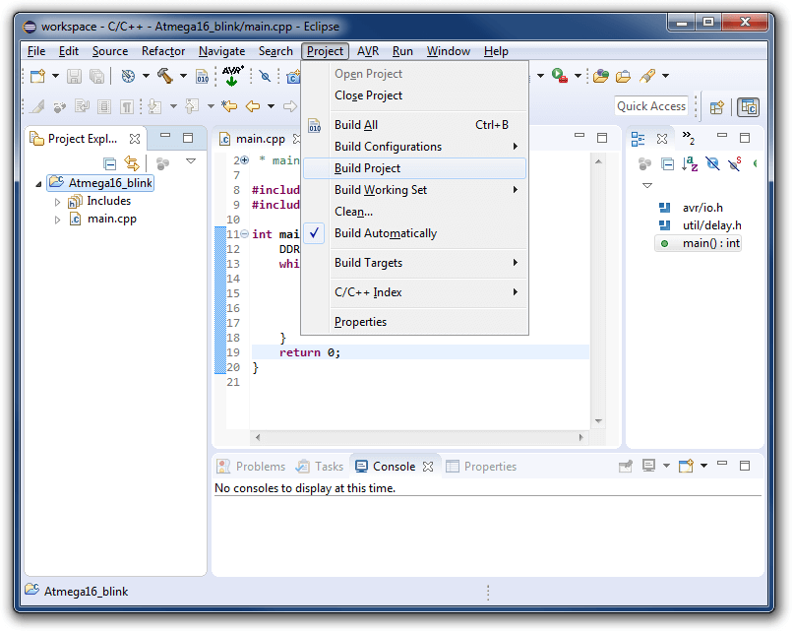The image size is (793, 632).
Task: Click the Save icon in toolbar
Action: [x=75, y=77]
